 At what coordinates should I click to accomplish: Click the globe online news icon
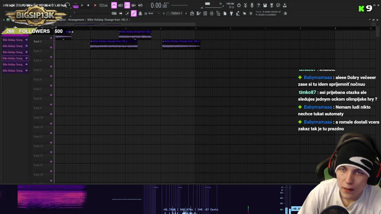285,13
